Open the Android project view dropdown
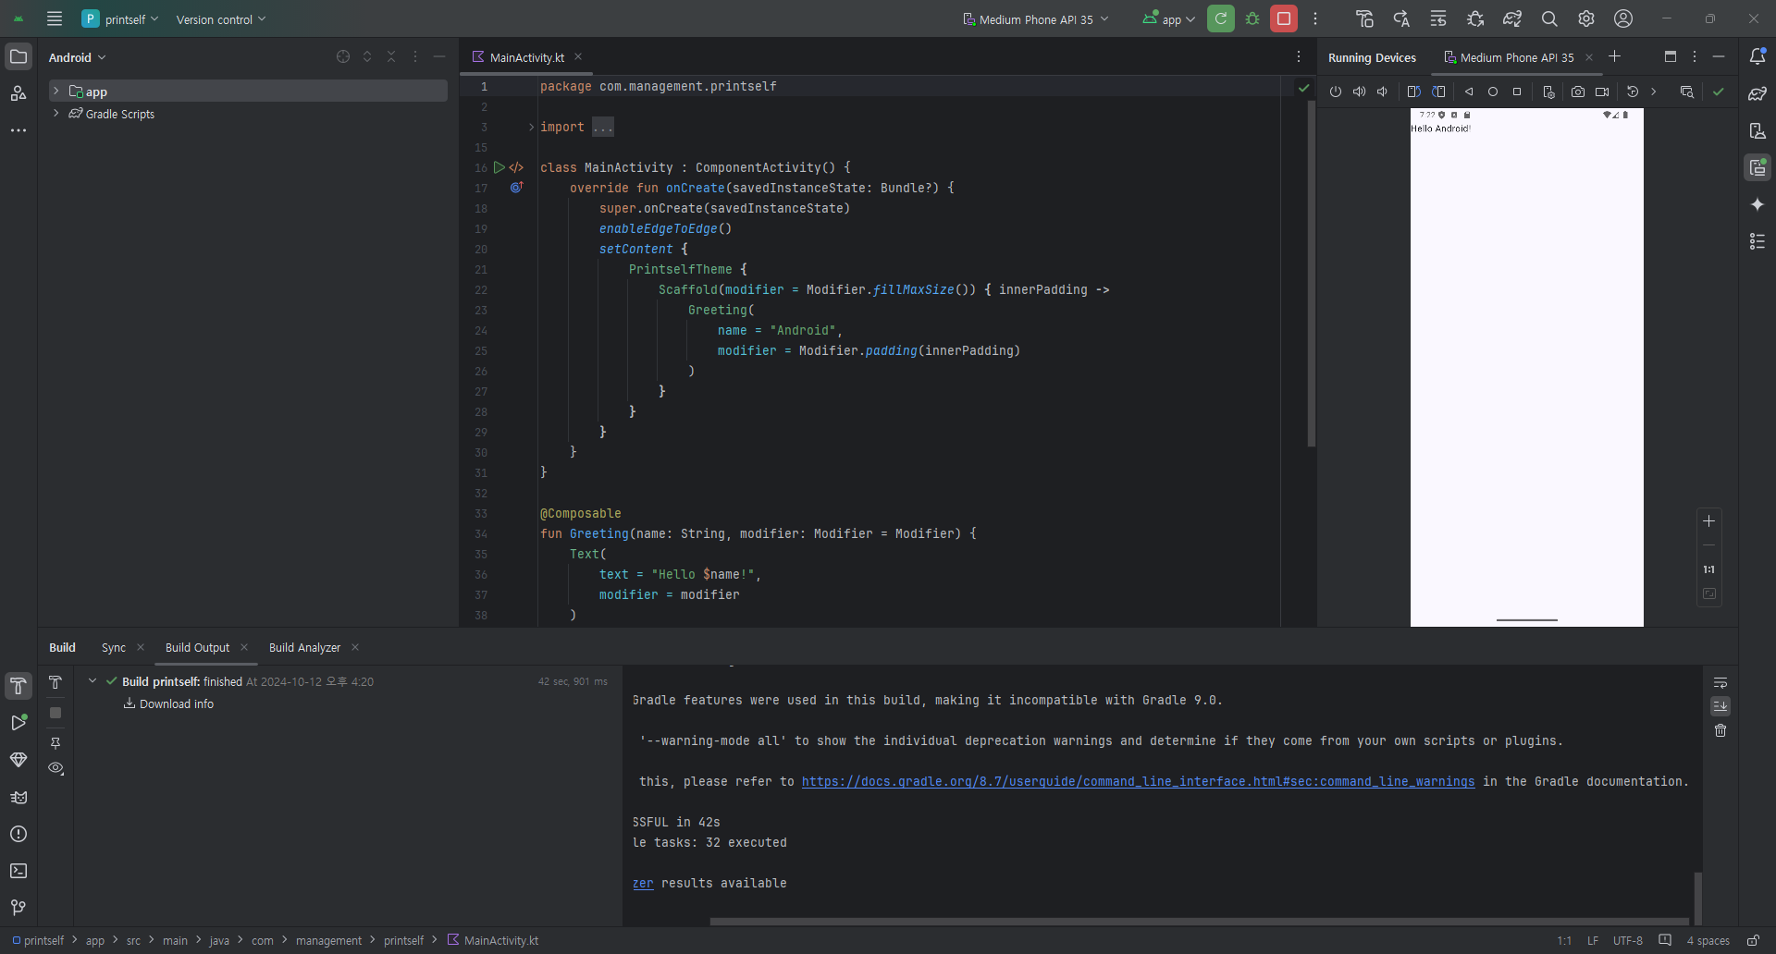Image resolution: width=1776 pixels, height=954 pixels. pos(78,57)
